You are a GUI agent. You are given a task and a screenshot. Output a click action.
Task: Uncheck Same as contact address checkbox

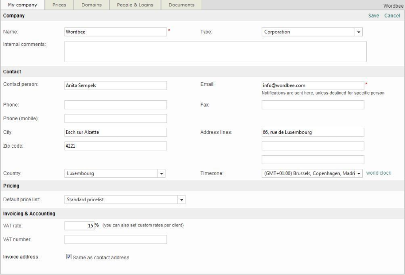(x=69, y=257)
